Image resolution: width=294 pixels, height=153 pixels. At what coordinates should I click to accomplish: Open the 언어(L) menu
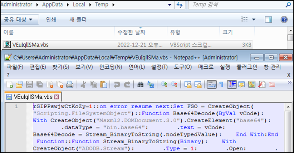[137, 67]
